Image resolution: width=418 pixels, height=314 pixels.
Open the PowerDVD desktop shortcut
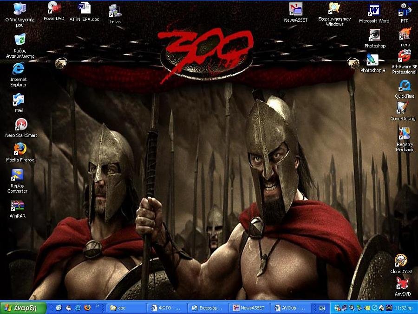pyautogui.click(x=54, y=11)
